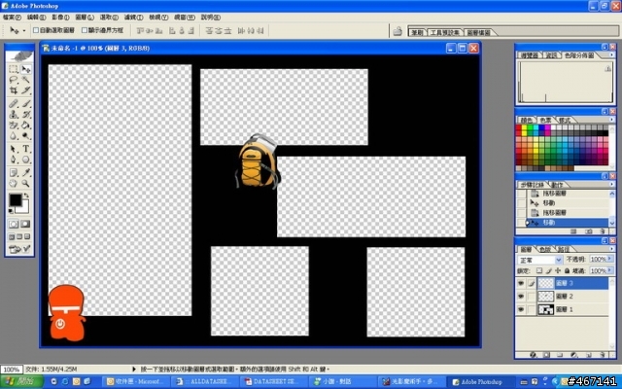Toggle lock position cross icon in Layers panel
Image resolution: width=622 pixels, height=389 pixels.
(558, 270)
